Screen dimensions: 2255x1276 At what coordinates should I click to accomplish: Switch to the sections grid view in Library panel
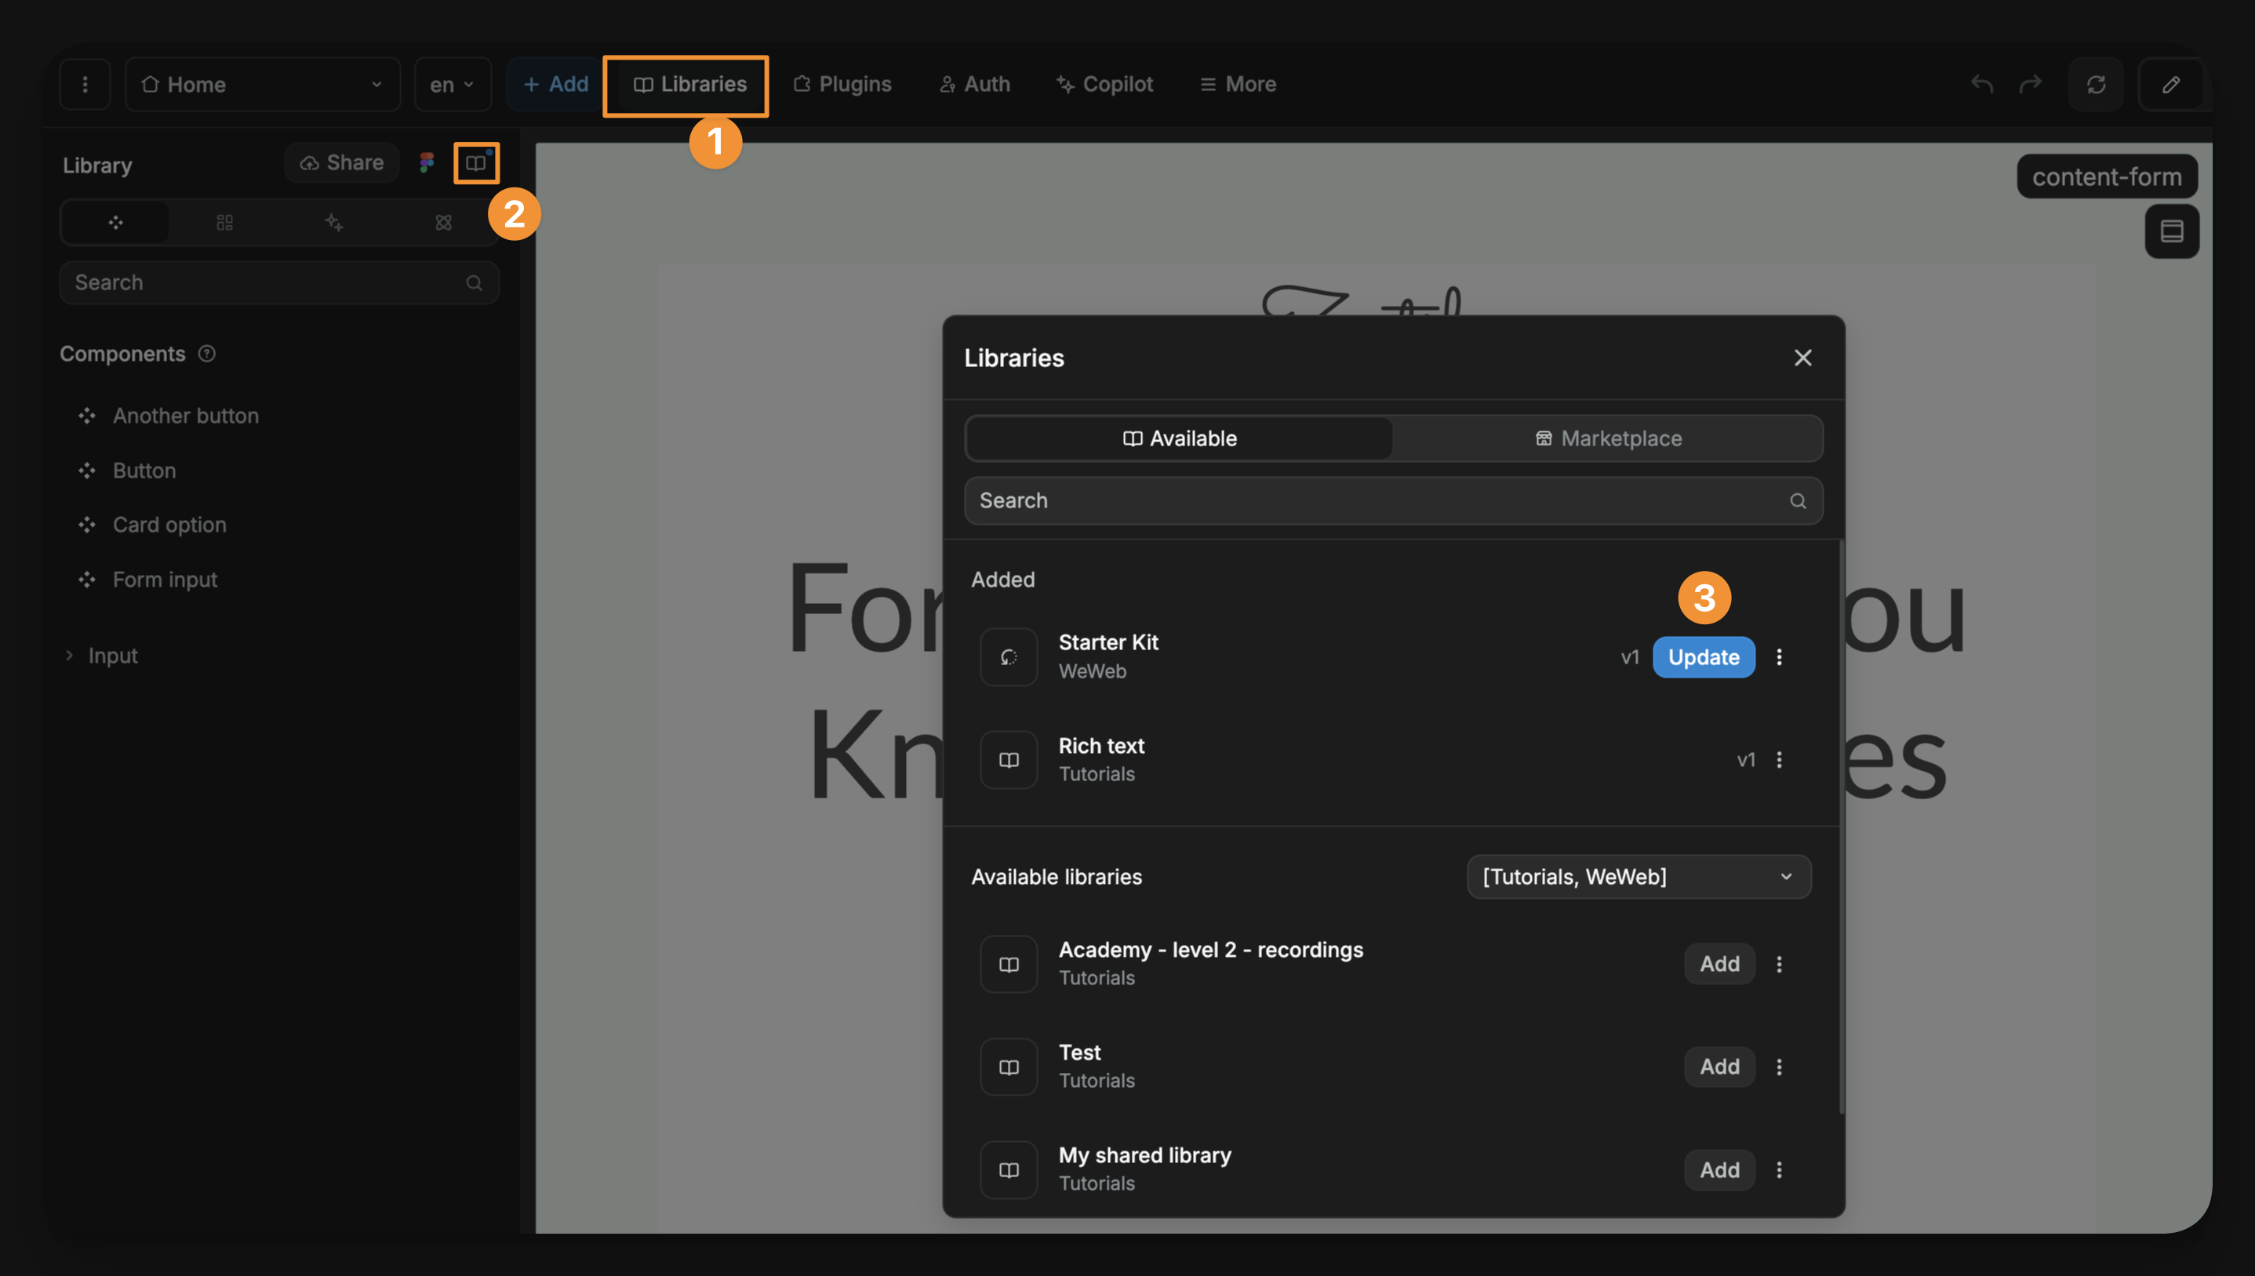click(224, 222)
